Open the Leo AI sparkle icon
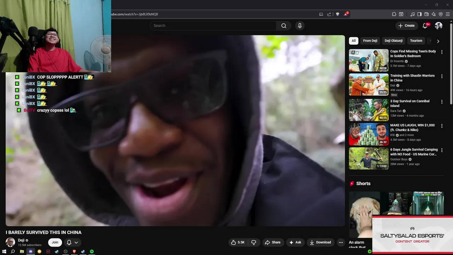 (x=434, y=14)
